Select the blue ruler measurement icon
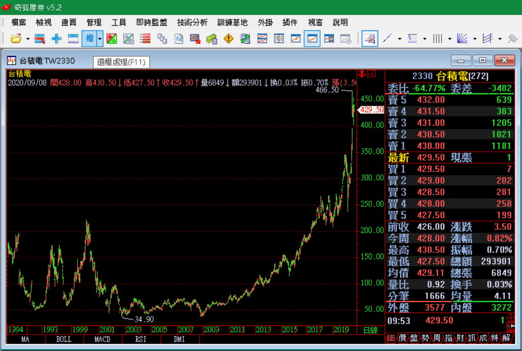Viewport: 522px width, 351px height. (73, 38)
